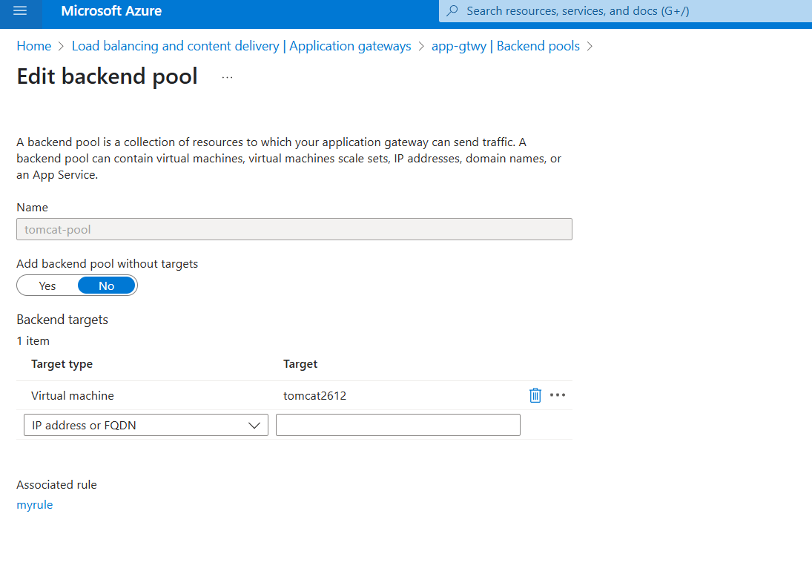812x571 pixels.
Task: Click the new target input field
Action: click(398, 425)
